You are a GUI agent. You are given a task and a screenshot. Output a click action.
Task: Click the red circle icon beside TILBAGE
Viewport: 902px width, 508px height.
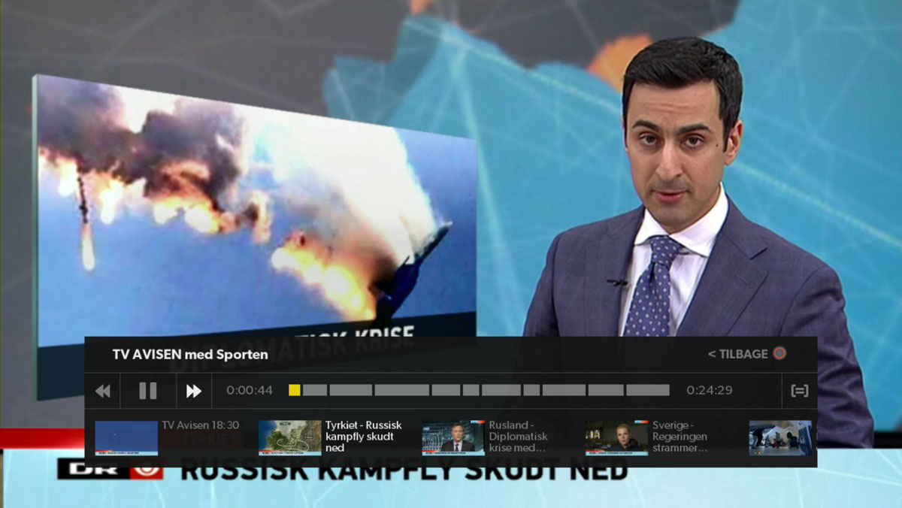tap(779, 353)
